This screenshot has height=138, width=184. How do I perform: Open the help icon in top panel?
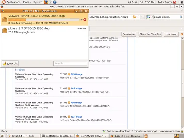55,2
